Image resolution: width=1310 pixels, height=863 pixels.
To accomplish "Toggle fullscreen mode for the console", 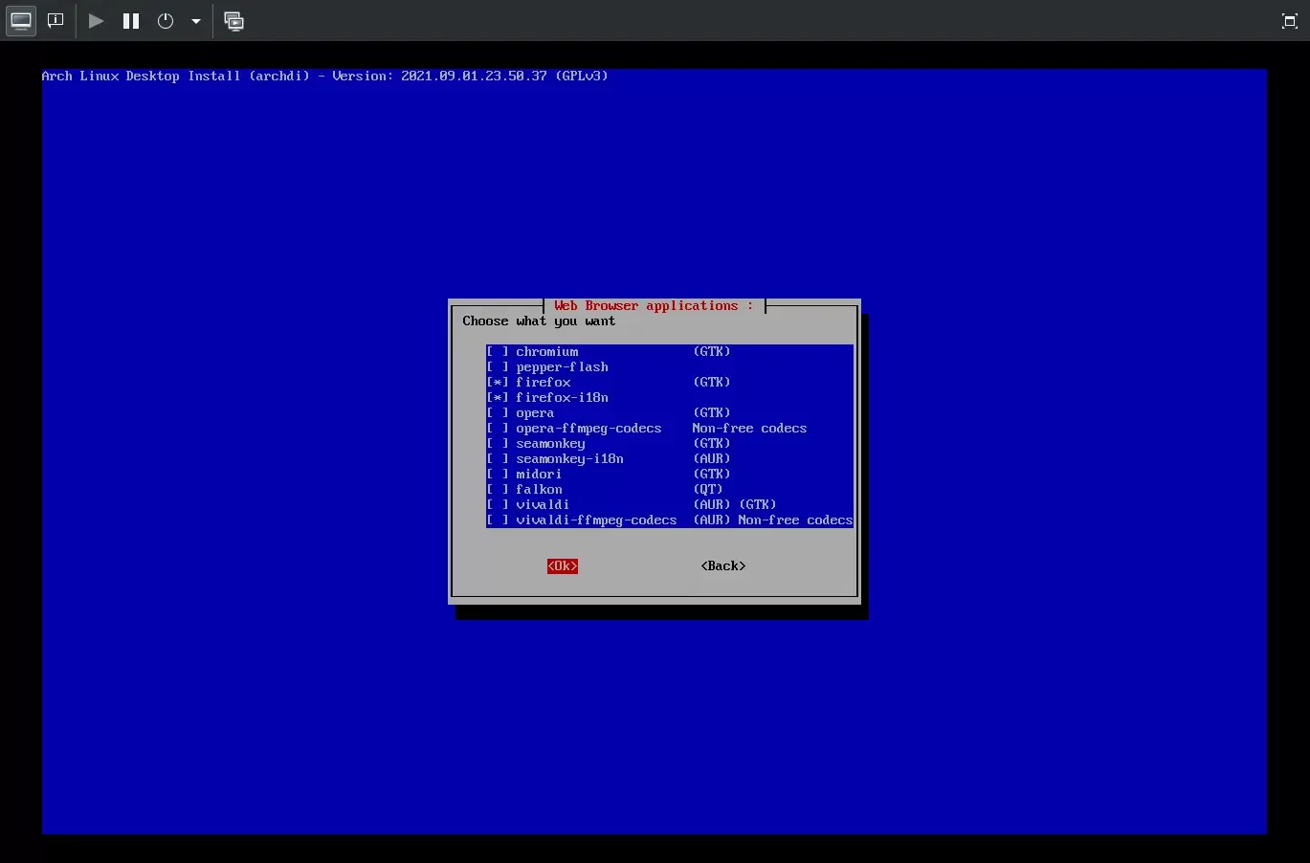I will point(1289,21).
